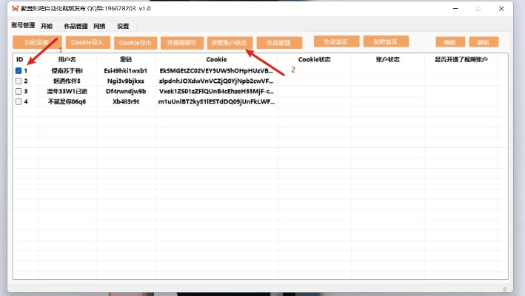Open the 网络 tab
This screenshot has width=525, height=296.
pos(99,26)
